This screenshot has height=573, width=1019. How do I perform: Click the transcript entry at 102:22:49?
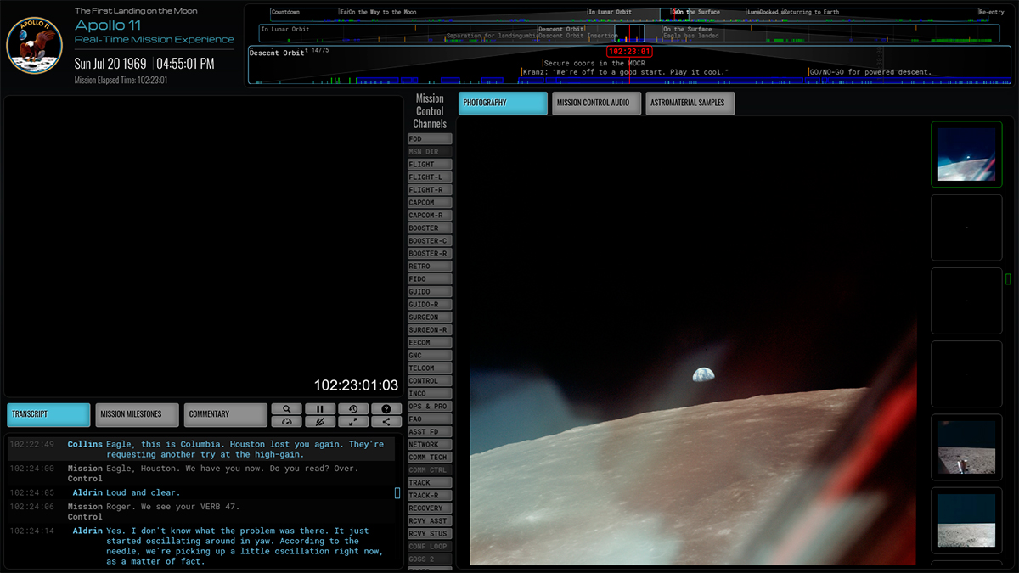click(x=202, y=449)
